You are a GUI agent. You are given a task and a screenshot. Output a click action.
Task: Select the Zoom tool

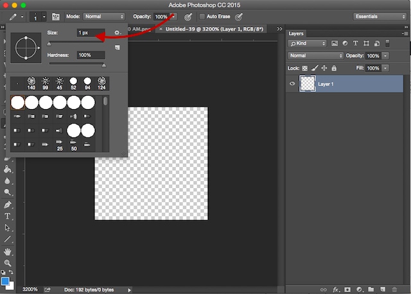8,263
